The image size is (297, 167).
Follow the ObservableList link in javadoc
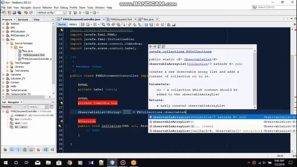coord(198,59)
